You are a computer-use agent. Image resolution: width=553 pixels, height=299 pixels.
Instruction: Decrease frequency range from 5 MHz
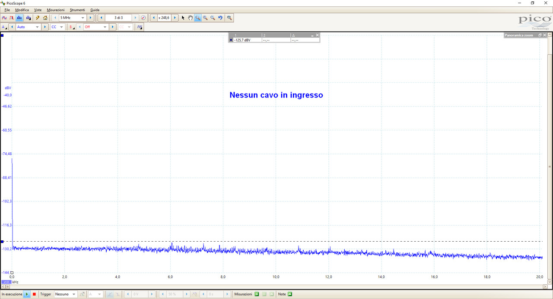pyautogui.click(x=55, y=18)
